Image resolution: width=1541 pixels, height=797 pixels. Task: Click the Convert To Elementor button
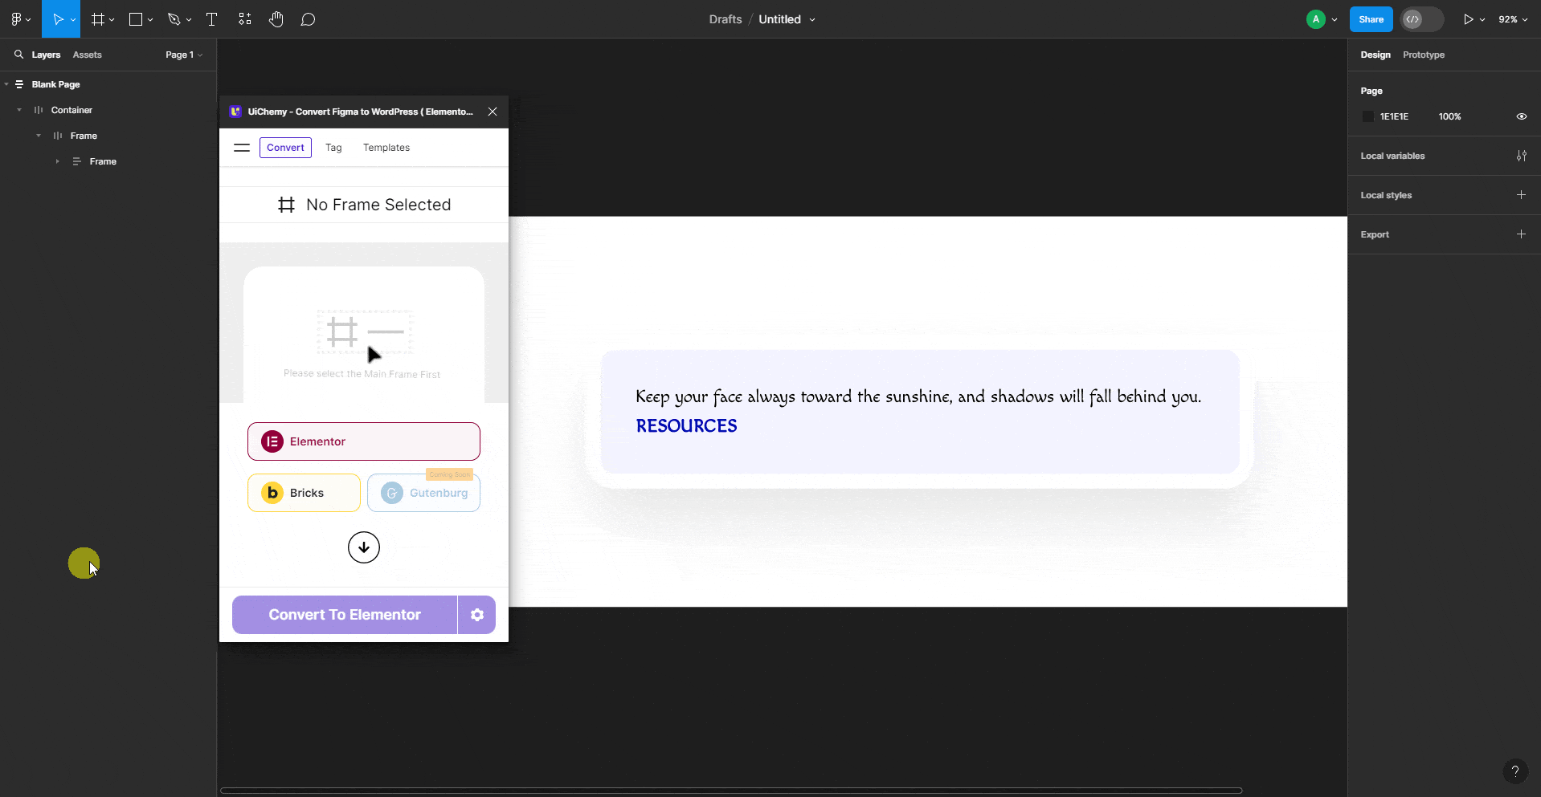(344, 614)
